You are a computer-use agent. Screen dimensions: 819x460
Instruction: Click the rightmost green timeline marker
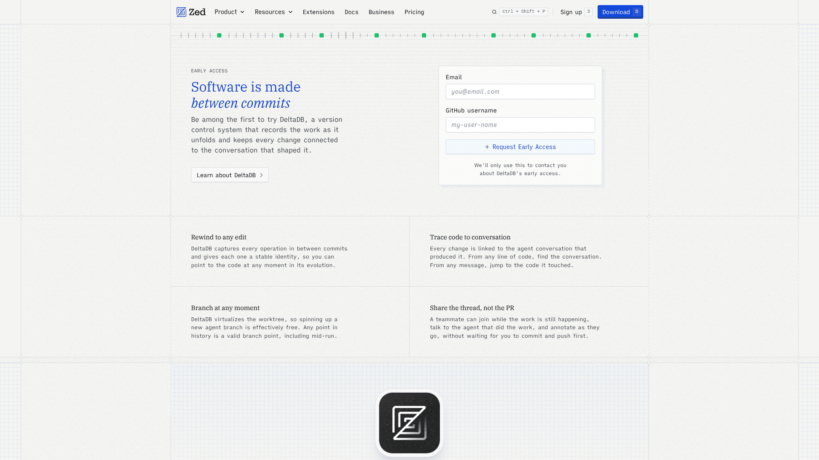(x=636, y=35)
